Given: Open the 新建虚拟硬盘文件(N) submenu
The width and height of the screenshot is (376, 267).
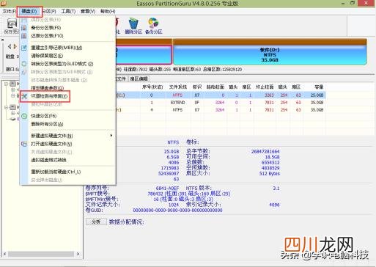Looking at the screenshot, I should (52, 136).
